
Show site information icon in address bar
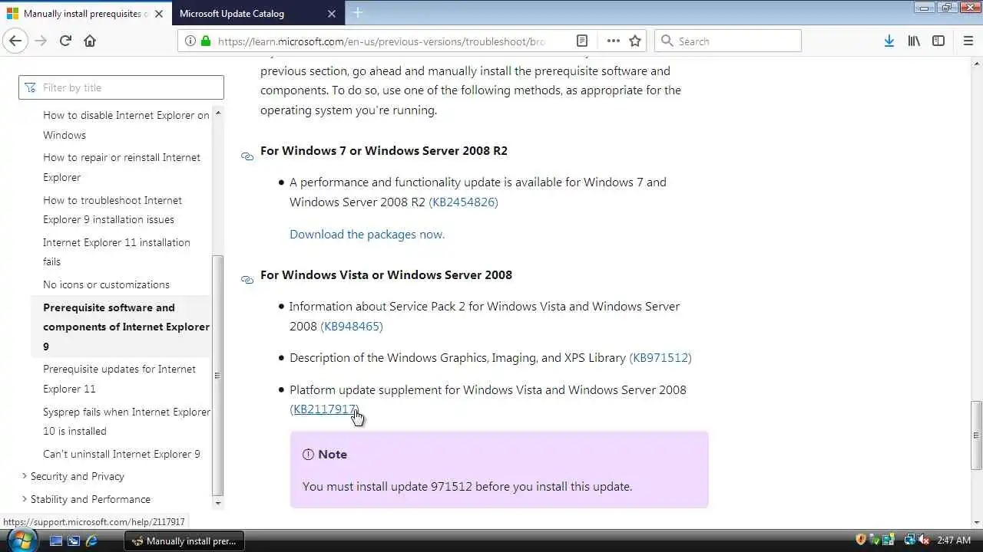click(x=190, y=41)
